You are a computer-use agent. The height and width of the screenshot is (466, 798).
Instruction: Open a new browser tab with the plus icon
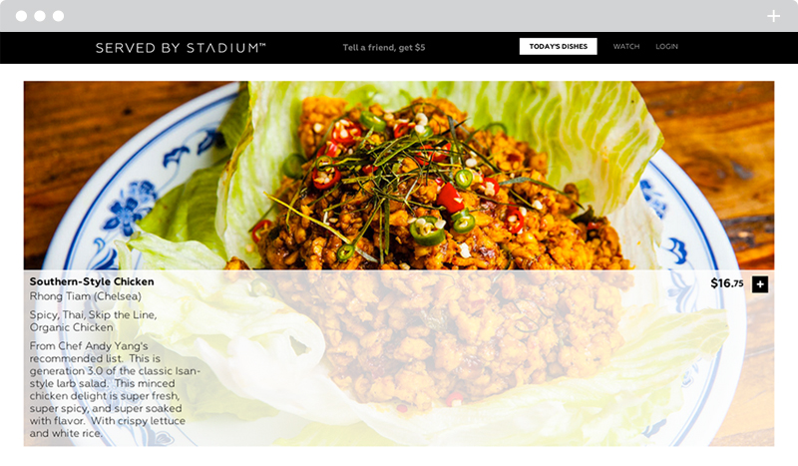coord(774,16)
